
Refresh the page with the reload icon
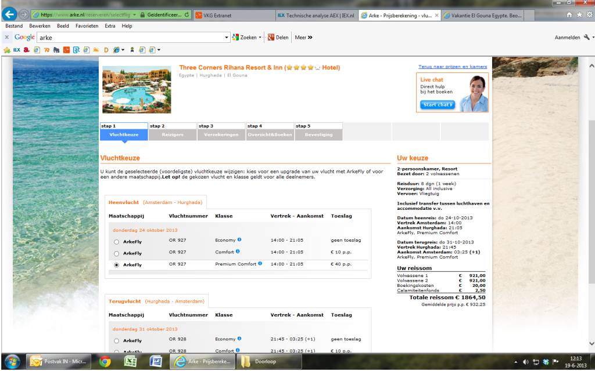[187, 15]
